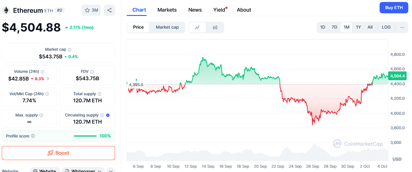
Task: Open the News tab
Action: click(x=195, y=10)
